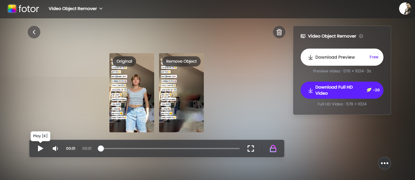Mute the video volume
This screenshot has height=180, width=415.
55,149
